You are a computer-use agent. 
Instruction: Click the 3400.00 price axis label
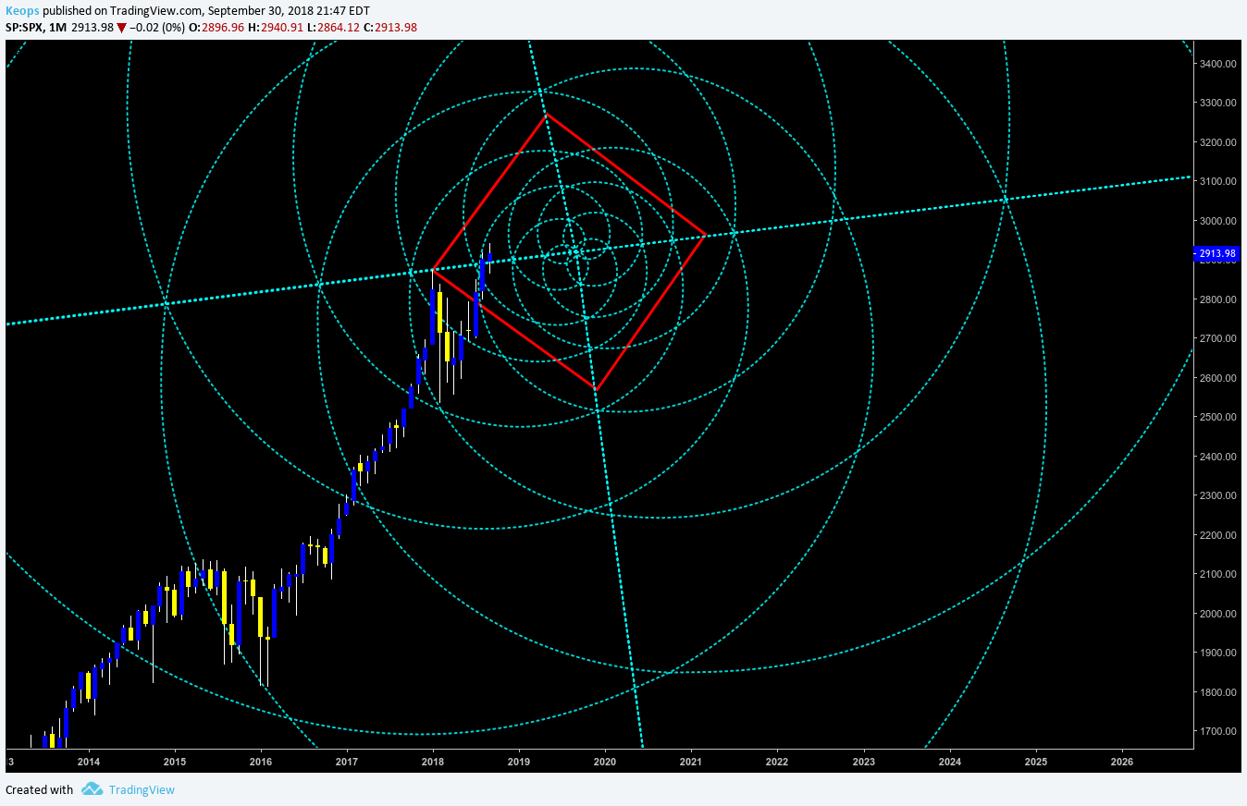click(1218, 64)
